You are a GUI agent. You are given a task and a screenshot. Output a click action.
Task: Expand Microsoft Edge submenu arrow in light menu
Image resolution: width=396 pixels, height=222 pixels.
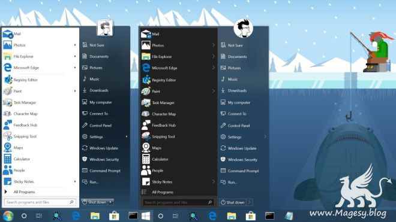tap(75, 68)
